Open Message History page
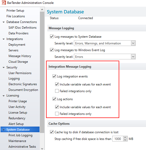Image resolution: width=146 pixels, height=150 pixels. pyautogui.click(x=20, y=56)
